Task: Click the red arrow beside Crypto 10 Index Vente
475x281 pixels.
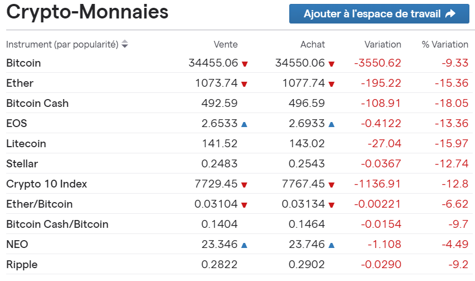Action: [x=244, y=185]
